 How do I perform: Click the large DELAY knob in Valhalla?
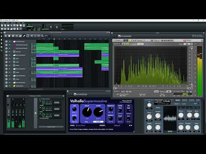click(87, 112)
